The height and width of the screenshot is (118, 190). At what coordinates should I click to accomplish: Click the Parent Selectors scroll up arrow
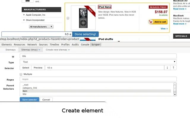(175, 84)
